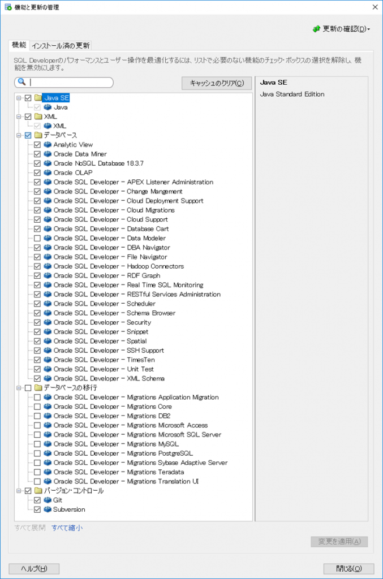The height and width of the screenshot is (579, 383).
Task: Click the TimesTen feature icon
Action: [48, 360]
